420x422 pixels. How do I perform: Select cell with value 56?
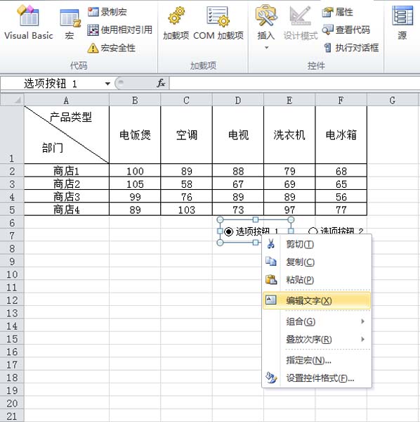point(341,196)
